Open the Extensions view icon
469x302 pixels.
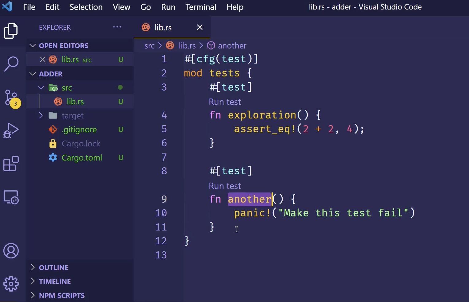[x=11, y=164]
